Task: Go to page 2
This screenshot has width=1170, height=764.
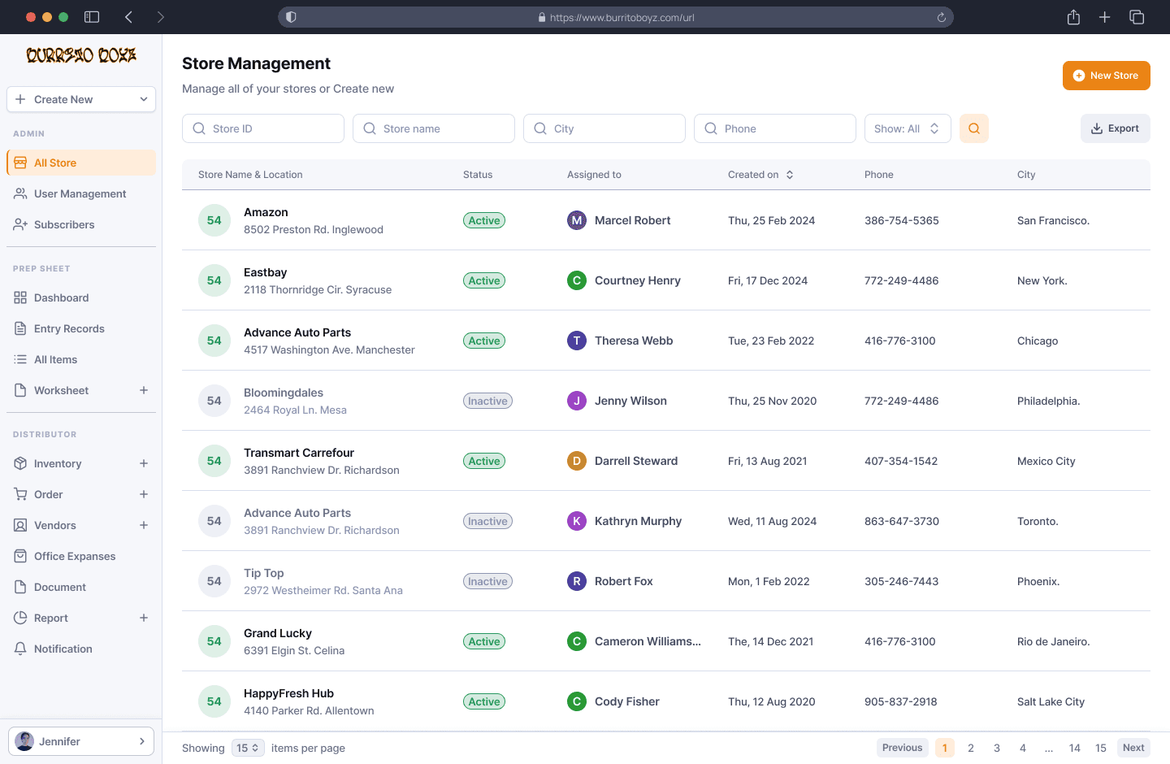Action: click(x=971, y=748)
